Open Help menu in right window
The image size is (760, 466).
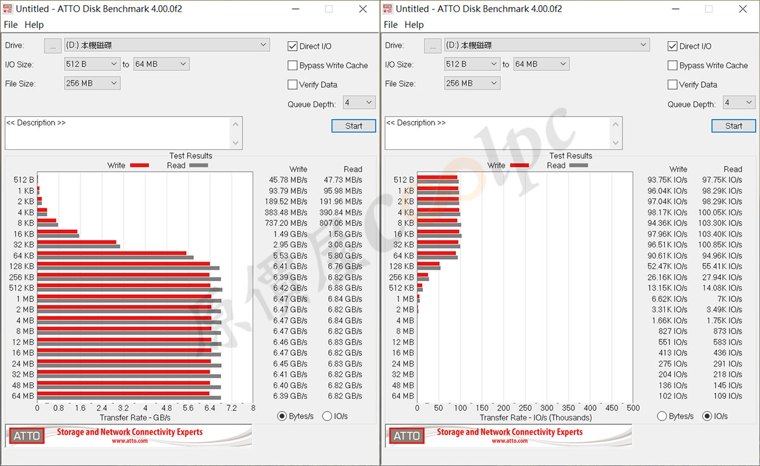pyautogui.click(x=414, y=25)
